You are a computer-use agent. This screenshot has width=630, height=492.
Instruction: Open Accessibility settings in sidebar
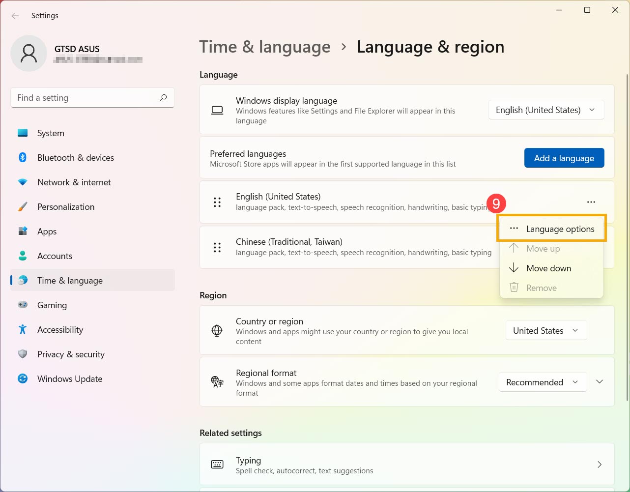coord(92,330)
